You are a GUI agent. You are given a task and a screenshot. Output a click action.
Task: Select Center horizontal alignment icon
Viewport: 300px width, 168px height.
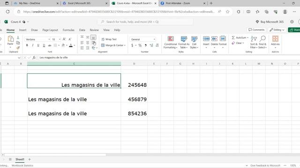click(x=88, y=42)
